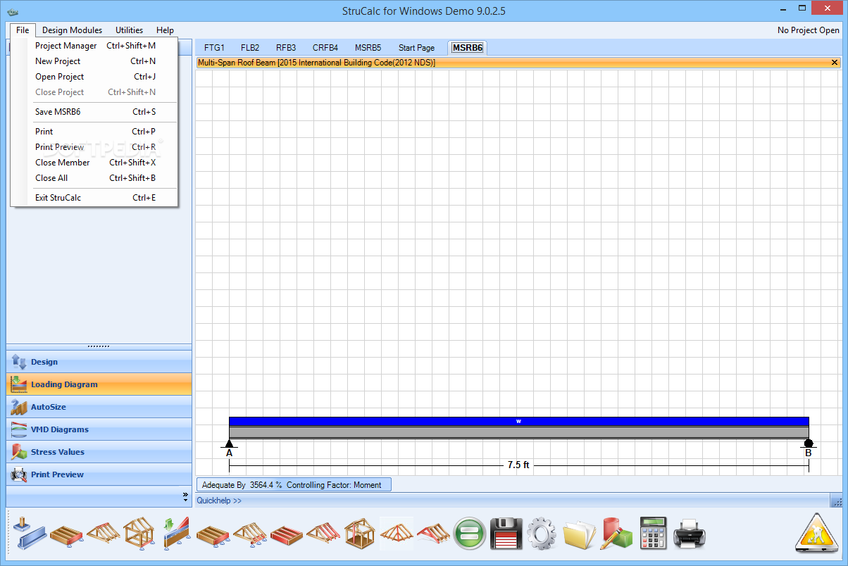Click the blue distributed load w on the beam
The image size is (848, 566).
point(518,421)
